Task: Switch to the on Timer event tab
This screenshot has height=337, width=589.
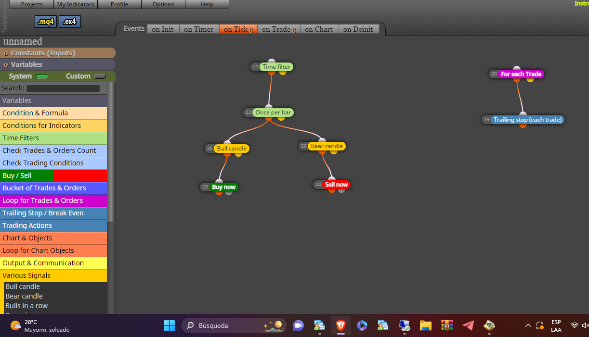Action: (x=199, y=29)
